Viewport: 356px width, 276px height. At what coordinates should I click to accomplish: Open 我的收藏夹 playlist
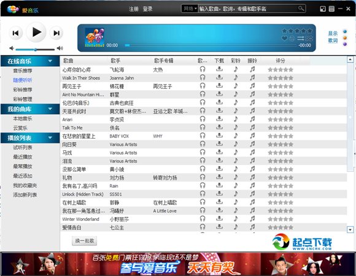tap(25, 185)
